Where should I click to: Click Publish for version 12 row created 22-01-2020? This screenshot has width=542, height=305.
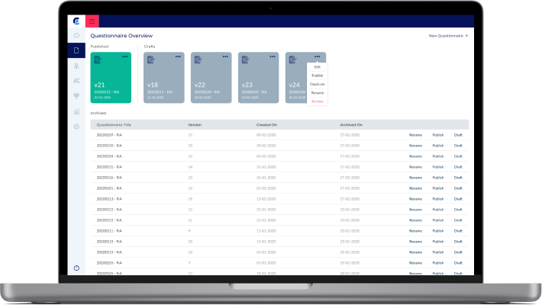(x=438, y=210)
